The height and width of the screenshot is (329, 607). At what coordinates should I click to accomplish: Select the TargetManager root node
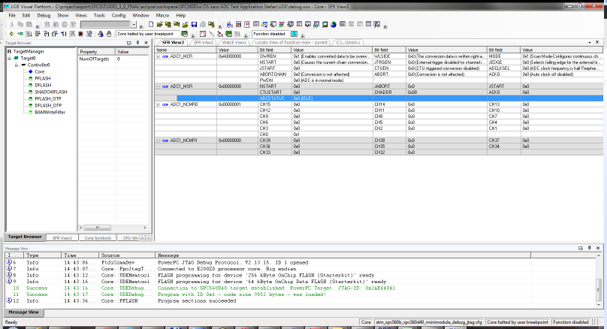[29, 52]
